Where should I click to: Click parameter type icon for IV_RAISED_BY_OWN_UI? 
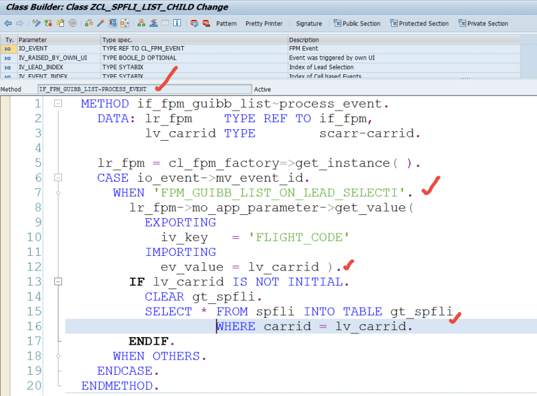(x=8, y=58)
